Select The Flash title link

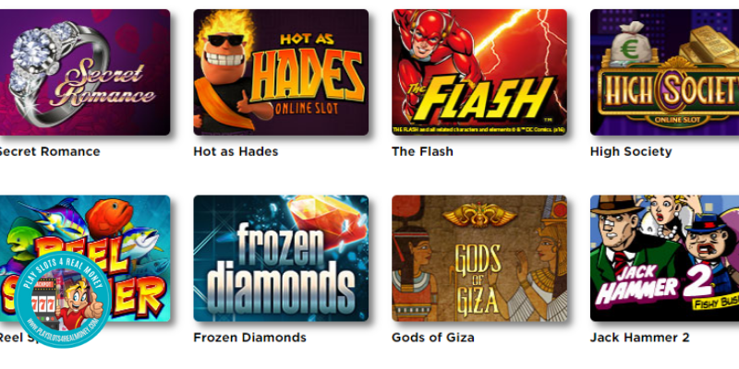click(x=422, y=151)
